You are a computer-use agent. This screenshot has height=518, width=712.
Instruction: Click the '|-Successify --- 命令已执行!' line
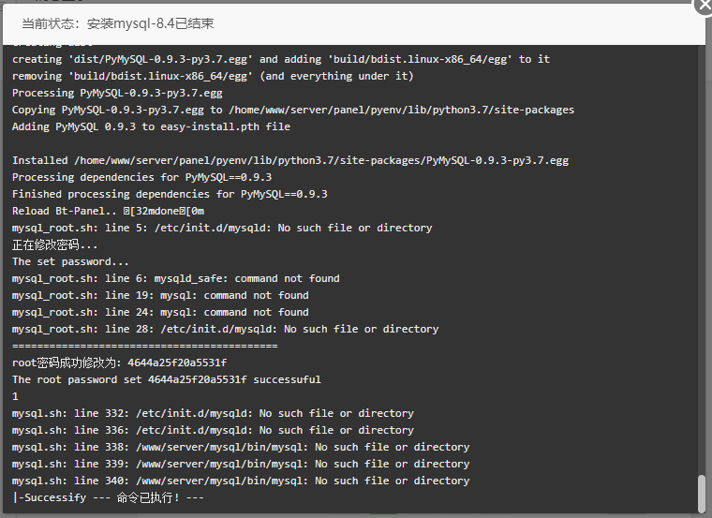coord(108,497)
